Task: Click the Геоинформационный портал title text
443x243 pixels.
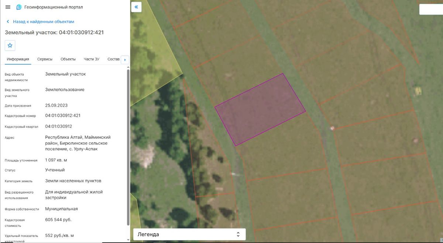Action: [x=54, y=7]
